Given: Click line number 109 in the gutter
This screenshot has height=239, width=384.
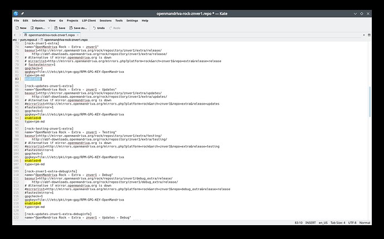Looking at the screenshot, I should pos(16,171).
